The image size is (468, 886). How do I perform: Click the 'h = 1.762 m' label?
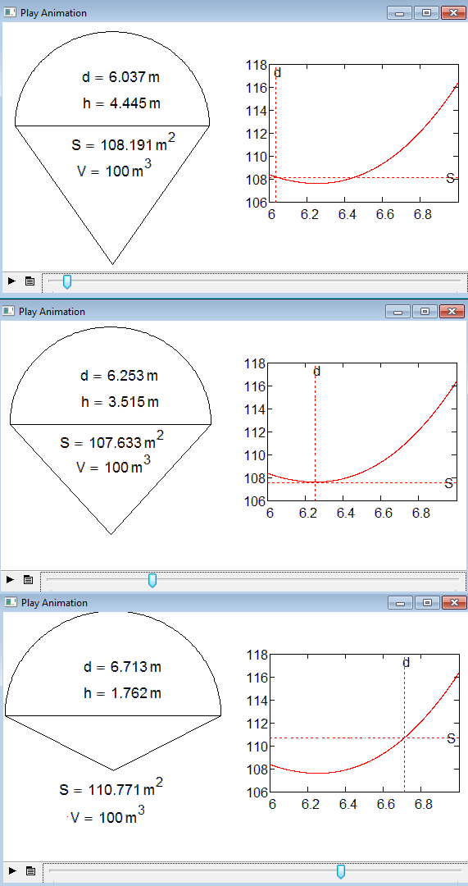coord(122,693)
